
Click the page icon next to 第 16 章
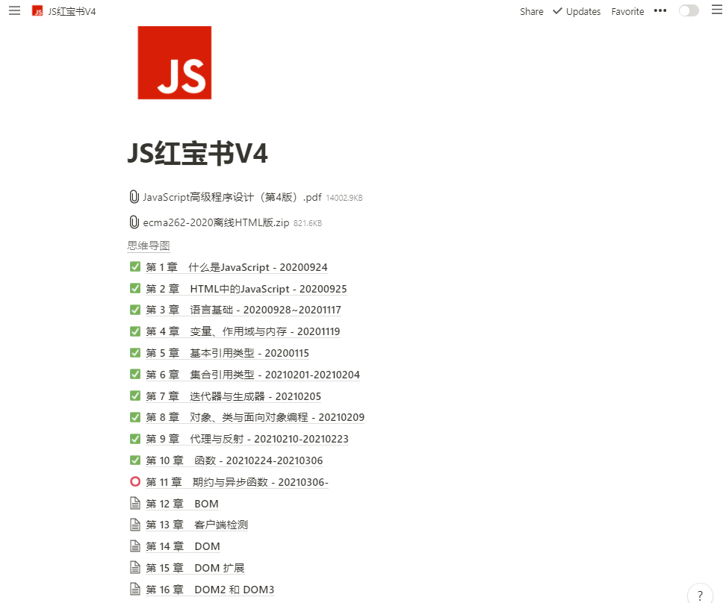click(135, 589)
